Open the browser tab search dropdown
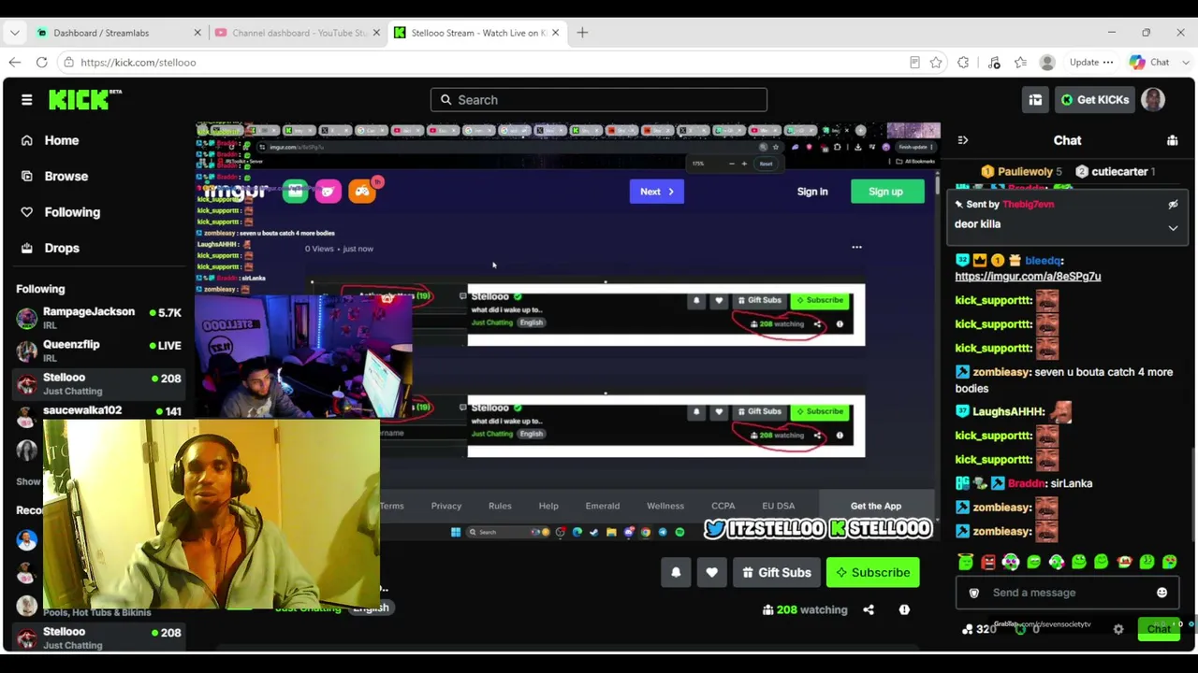This screenshot has width=1198, height=673. pos(14,33)
